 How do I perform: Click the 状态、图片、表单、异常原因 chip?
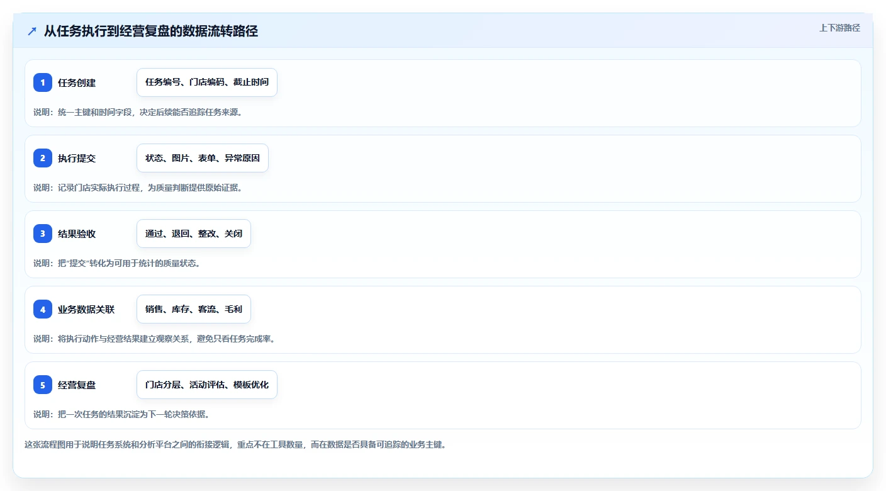[203, 158]
